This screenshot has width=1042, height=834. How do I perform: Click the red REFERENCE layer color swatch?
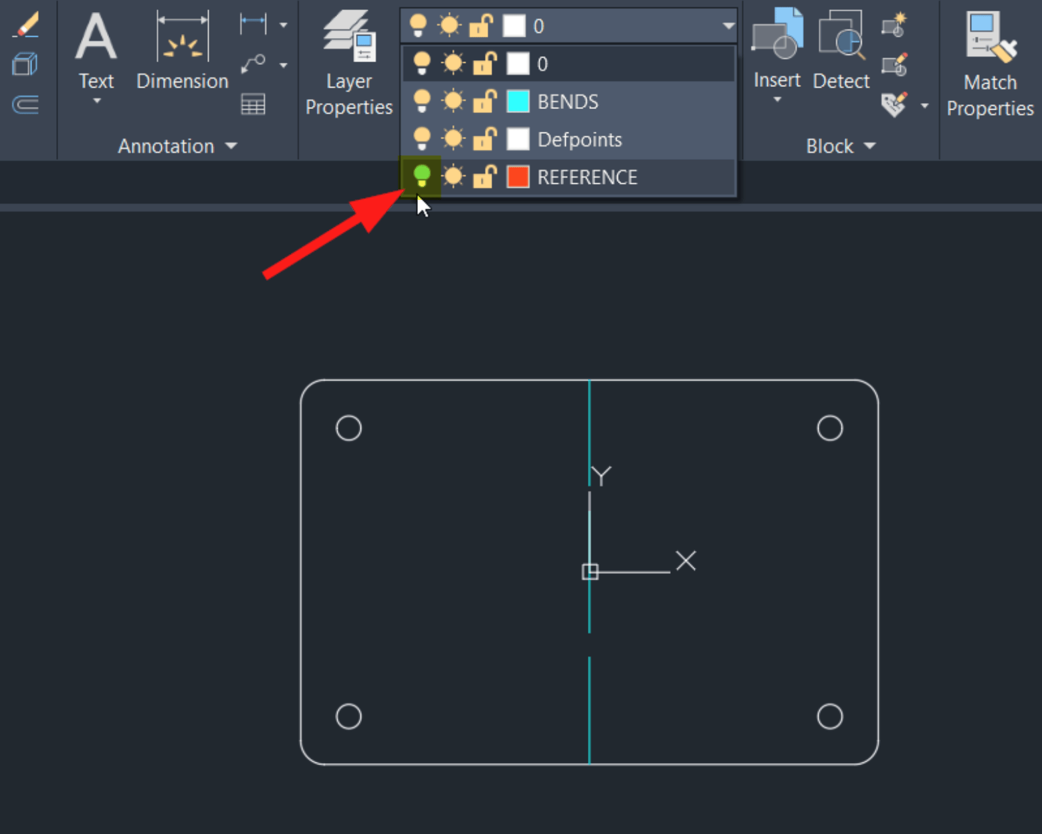(x=519, y=176)
